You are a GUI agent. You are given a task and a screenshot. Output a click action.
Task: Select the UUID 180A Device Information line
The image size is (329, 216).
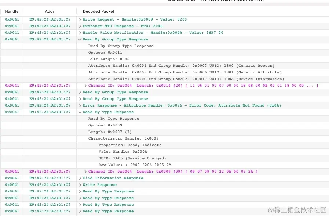coord(186,79)
